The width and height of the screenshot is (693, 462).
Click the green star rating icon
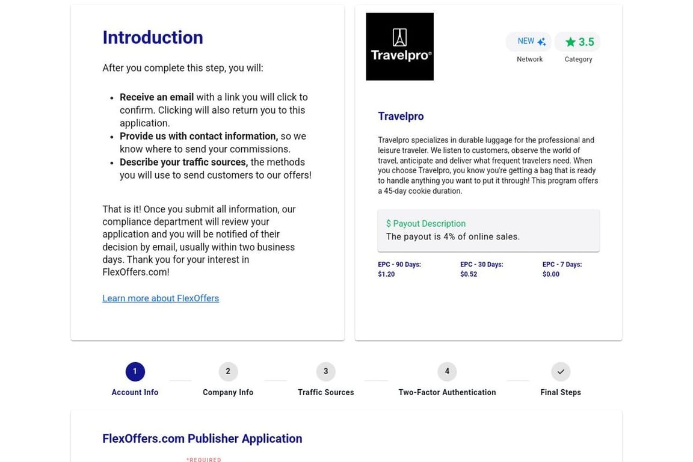tap(570, 42)
